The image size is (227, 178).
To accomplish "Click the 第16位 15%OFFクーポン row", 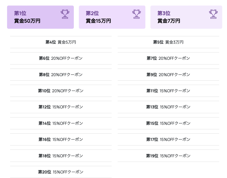I will 61,139.
